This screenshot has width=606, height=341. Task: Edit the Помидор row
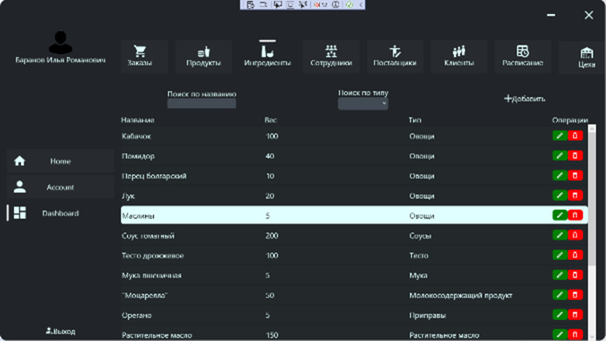click(x=560, y=155)
